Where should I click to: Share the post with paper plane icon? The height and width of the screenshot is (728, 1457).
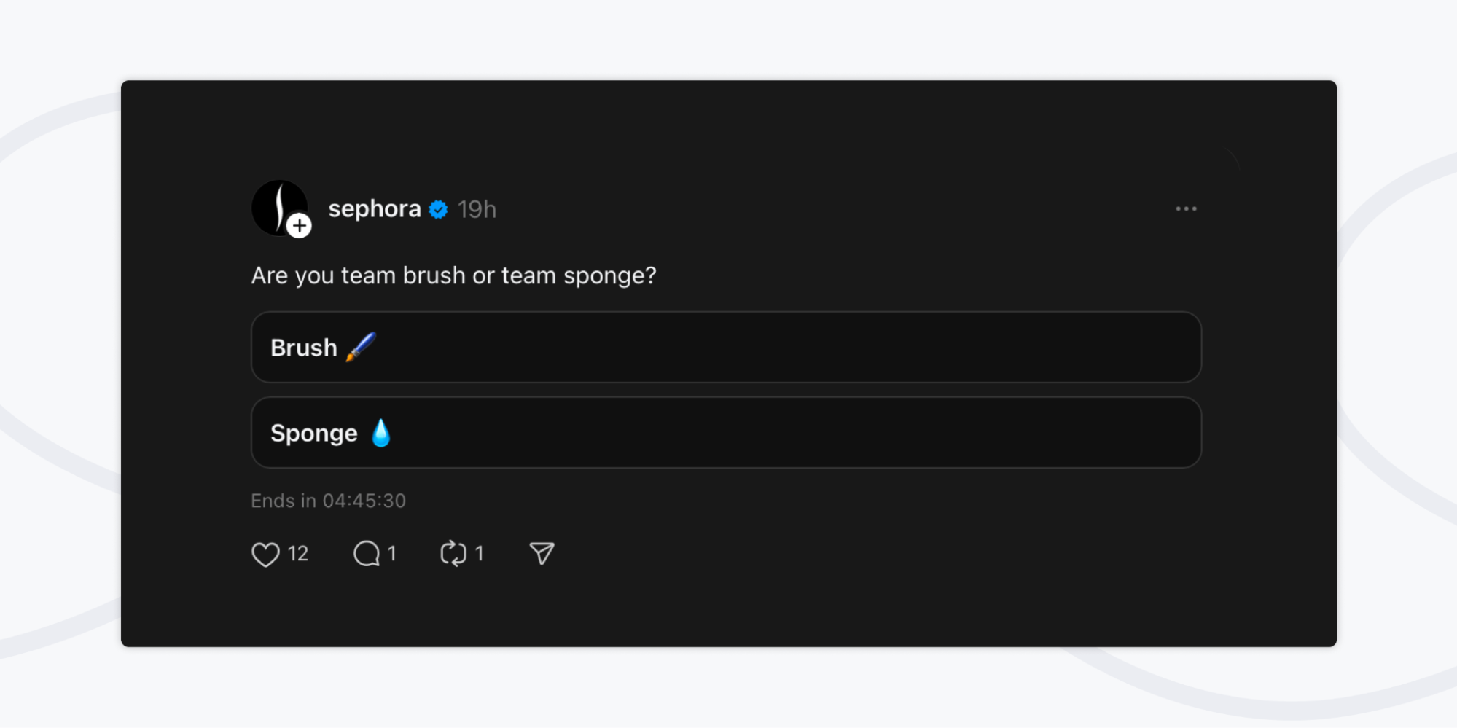coord(542,554)
